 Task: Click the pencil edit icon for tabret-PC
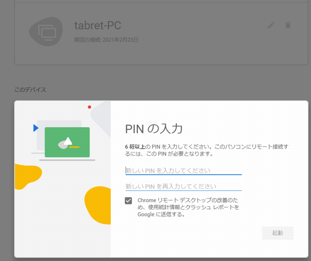click(271, 25)
